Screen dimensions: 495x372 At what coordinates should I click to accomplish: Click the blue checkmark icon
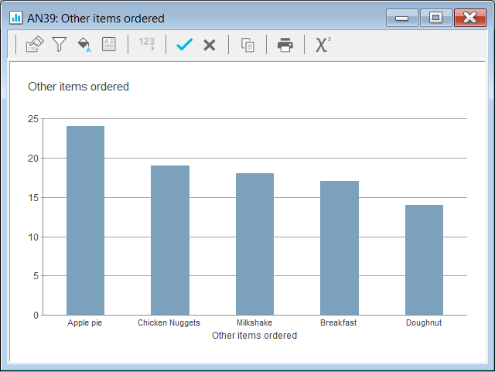tap(184, 45)
